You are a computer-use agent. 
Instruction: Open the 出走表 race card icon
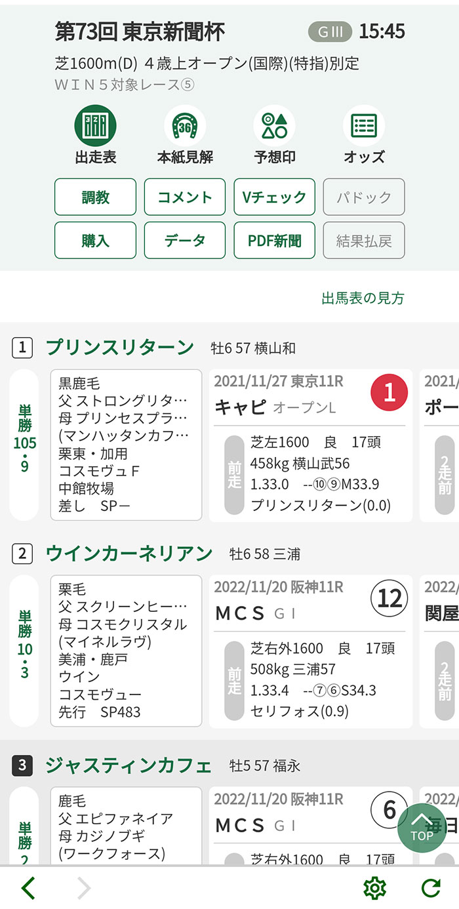(x=96, y=126)
